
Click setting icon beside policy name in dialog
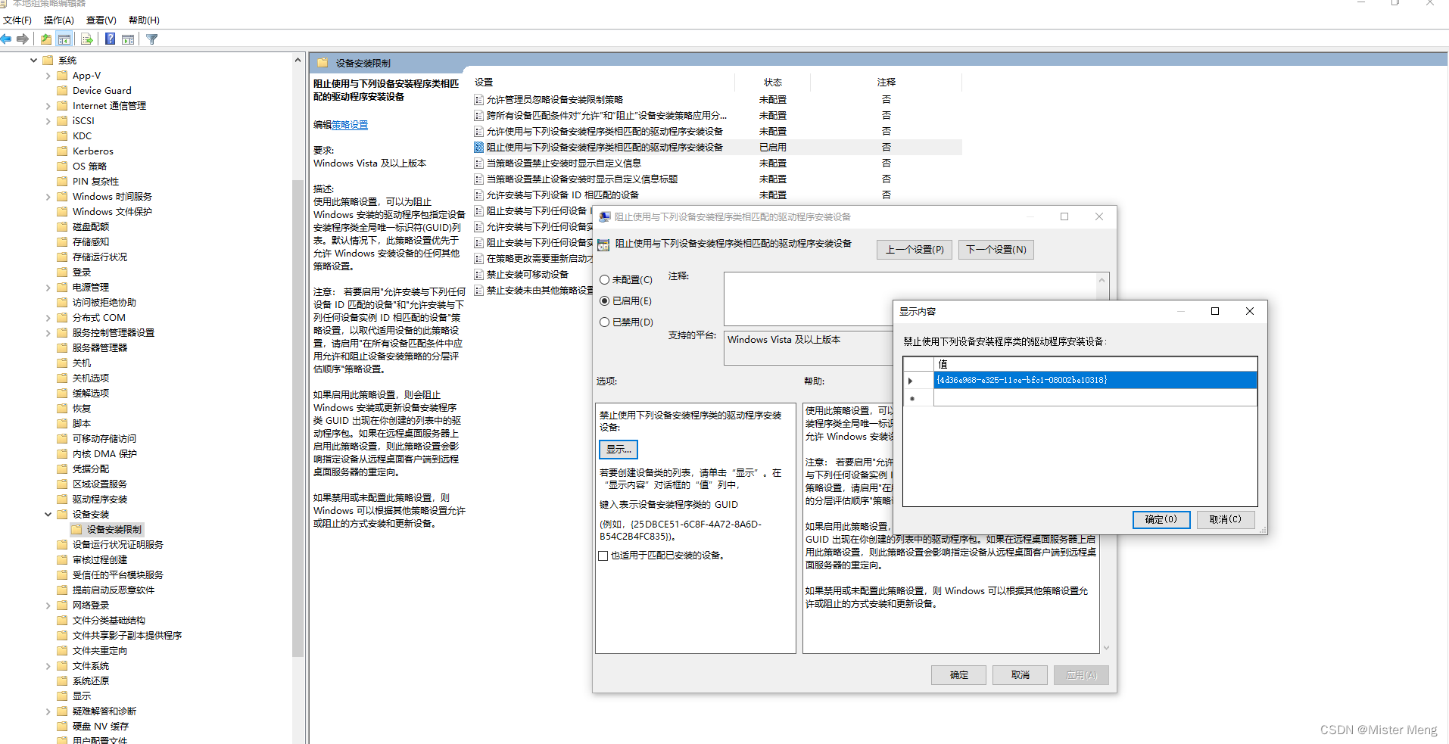point(603,244)
